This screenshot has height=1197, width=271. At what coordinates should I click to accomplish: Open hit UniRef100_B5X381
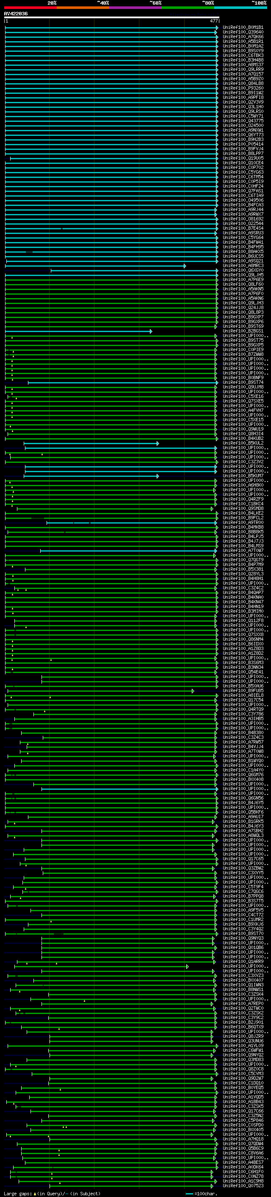[243, 569]
